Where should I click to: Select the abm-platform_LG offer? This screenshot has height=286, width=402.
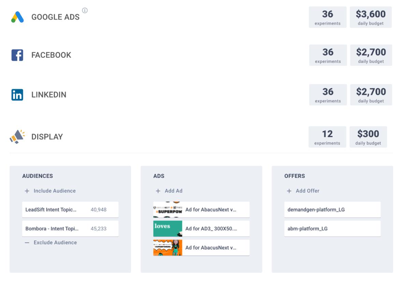tap(332, 229)
